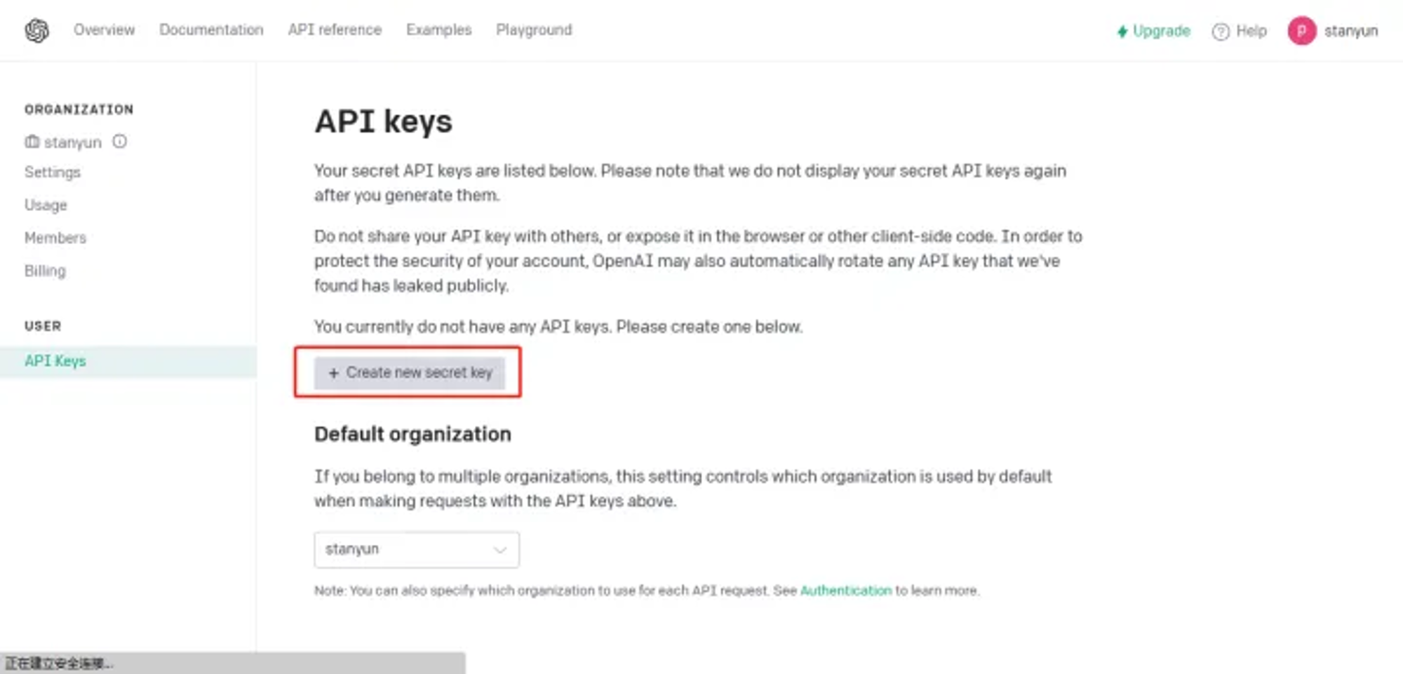Click the info icon beside stanyun
This screenshot has height=674, width=1403.
click(x=120, y=142)
